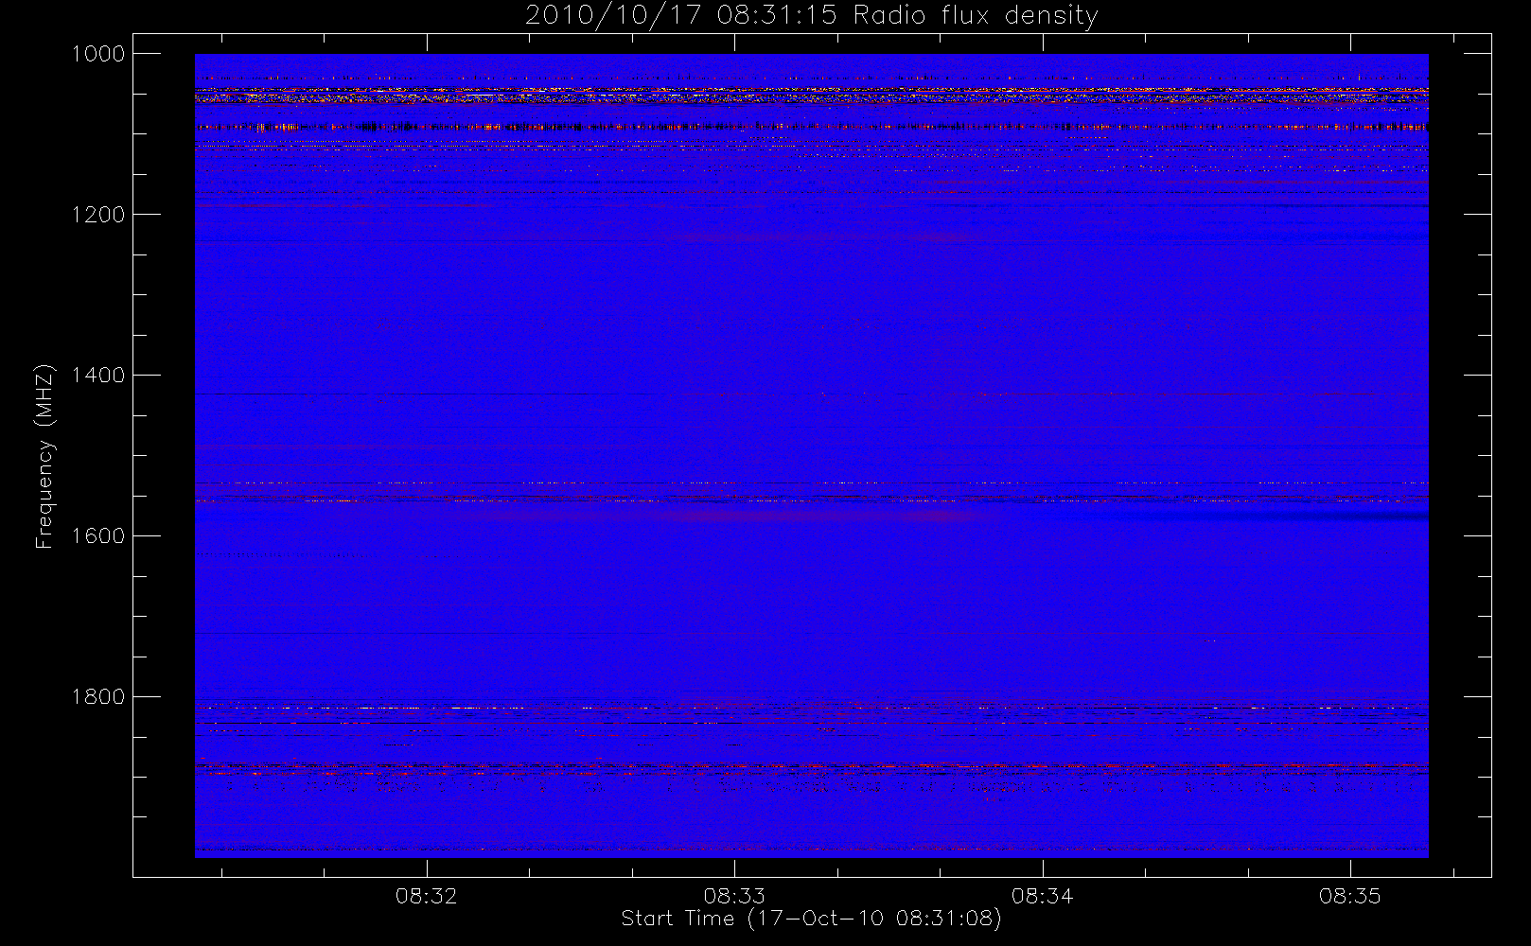Click the 08:34 time axis label

click(1043, 896)
